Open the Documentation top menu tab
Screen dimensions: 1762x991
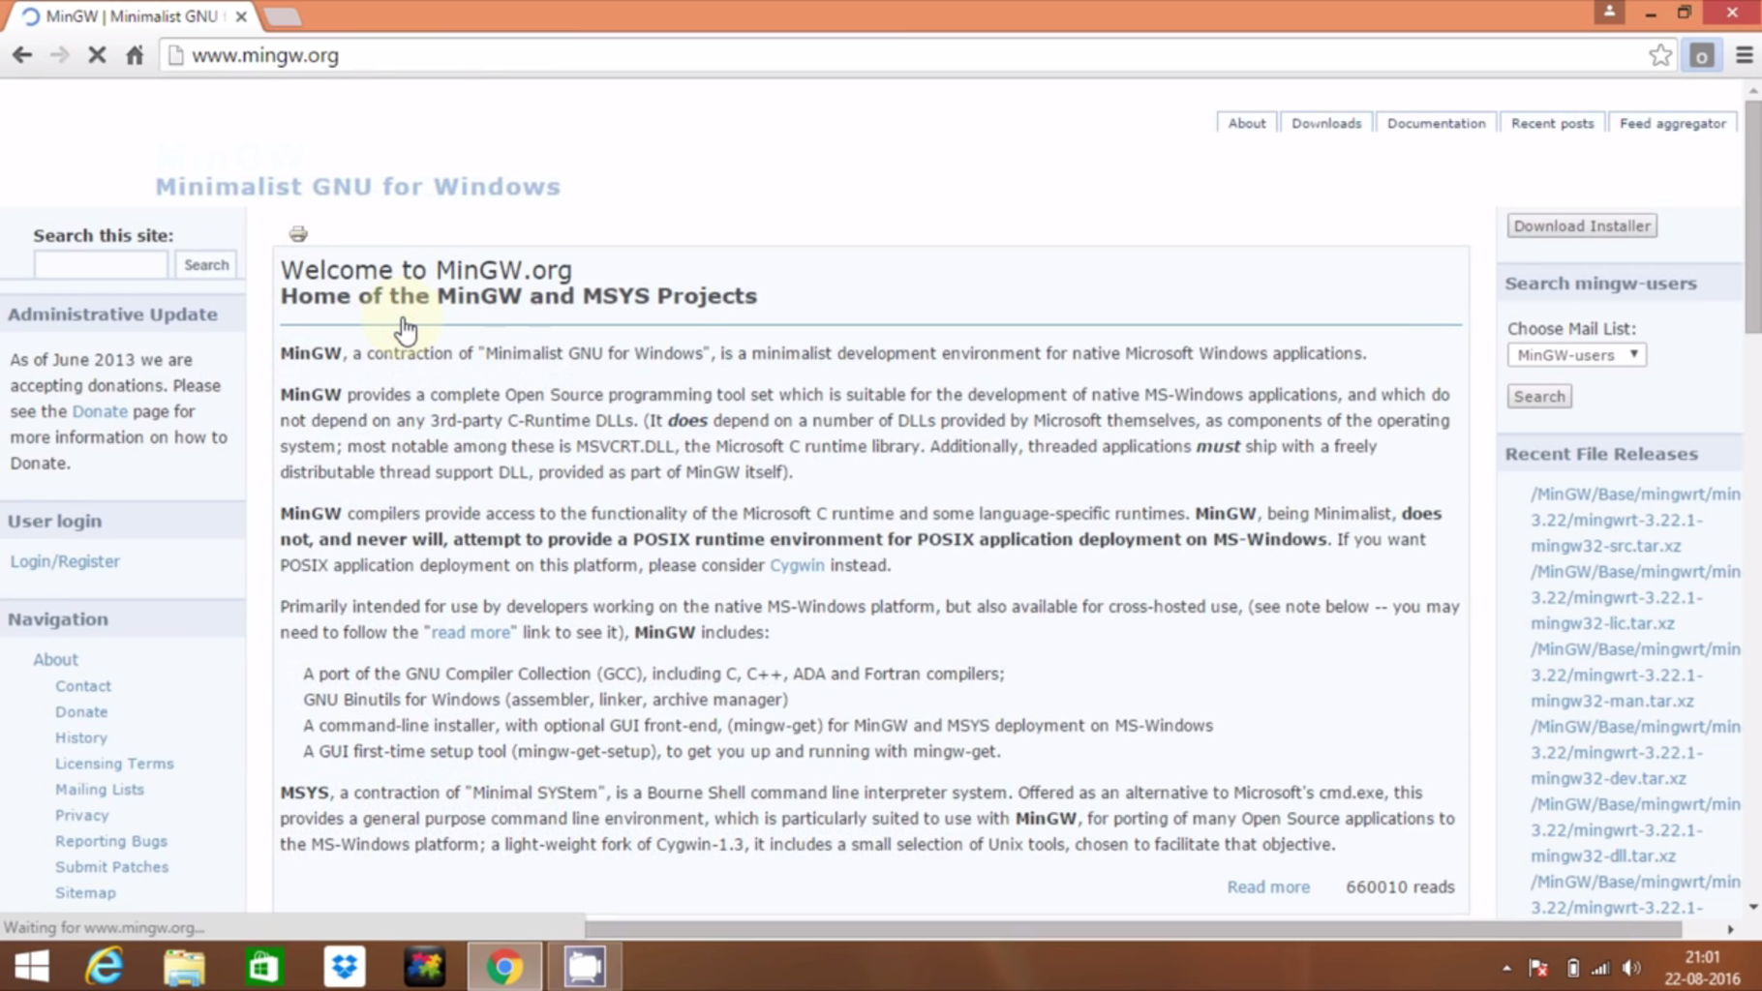[1436, 123]
